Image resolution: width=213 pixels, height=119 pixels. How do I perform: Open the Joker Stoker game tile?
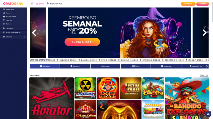coord(108,88)
